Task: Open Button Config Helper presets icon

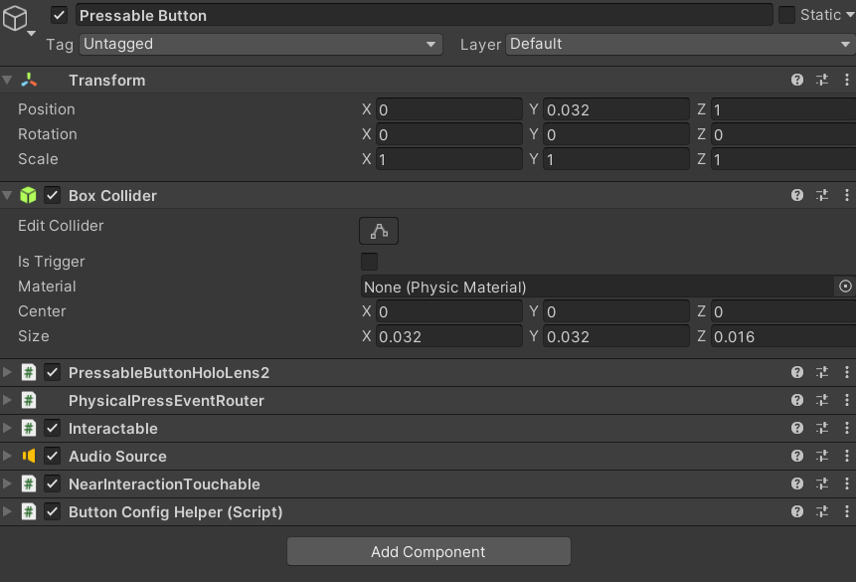Action: point(822,511)
